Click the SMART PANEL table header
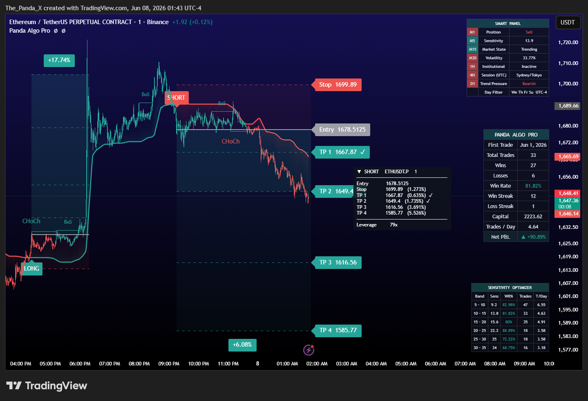The width and height of the screenshot is (588, 401). (508, 23)
